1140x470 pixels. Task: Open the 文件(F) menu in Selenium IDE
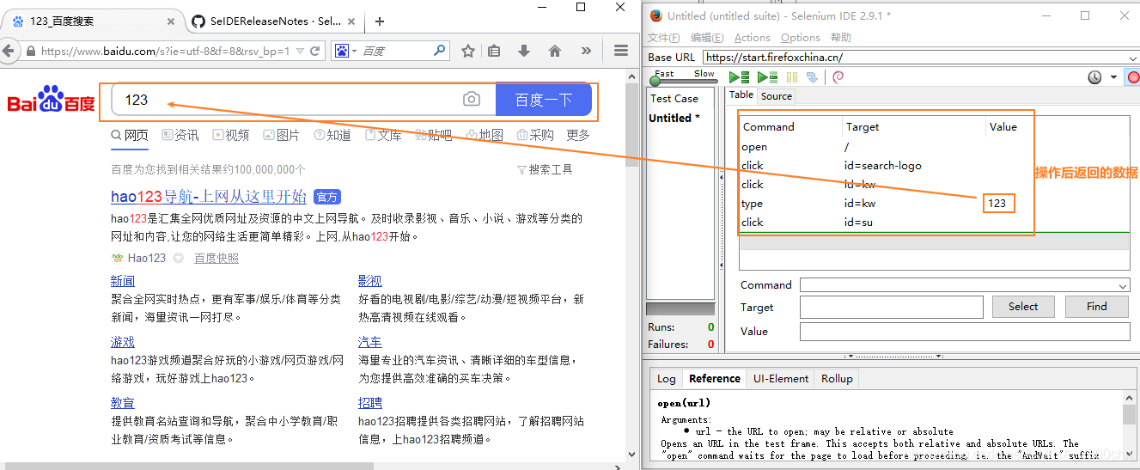664,38
